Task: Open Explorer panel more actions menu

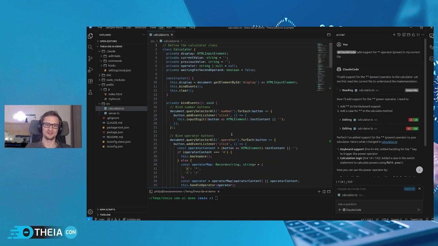Action: [x=144, y=35]
